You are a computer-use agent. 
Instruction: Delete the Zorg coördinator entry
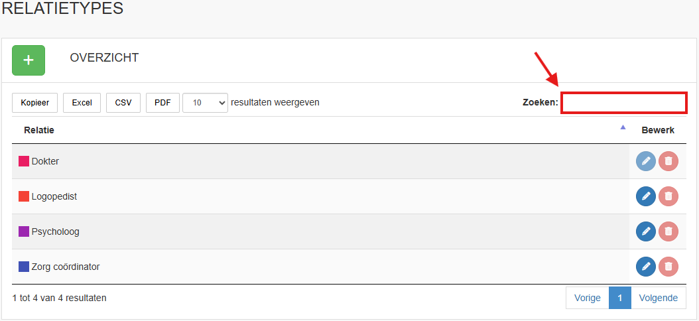pos(668,267)
